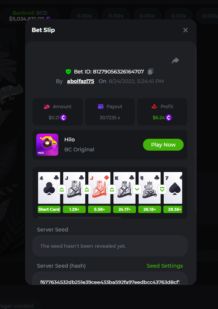Click the 1.29× multiplier label

tap(74, 209)
